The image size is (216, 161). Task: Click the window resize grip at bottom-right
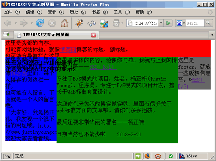(213, 158)
